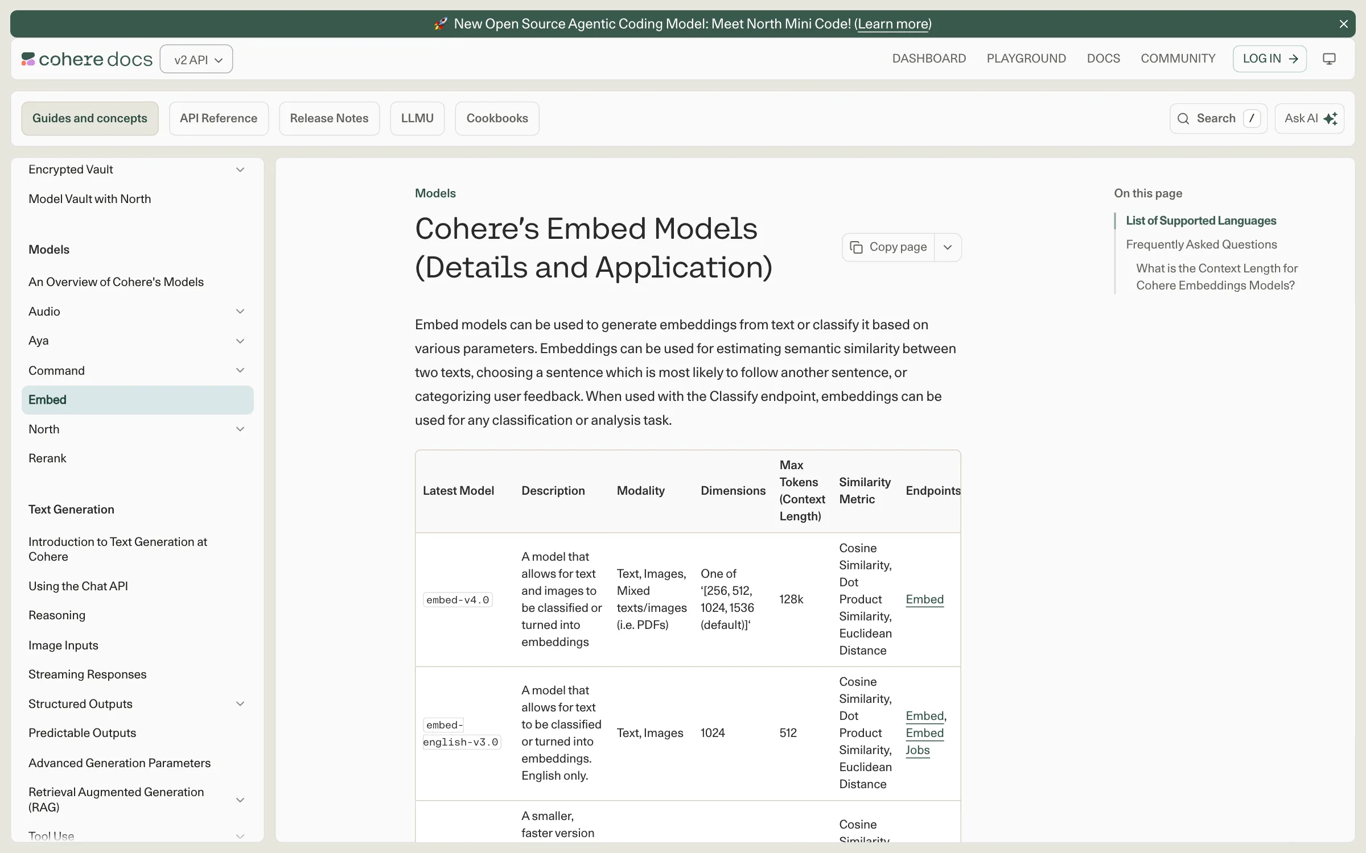1366x853 pixels.
Task: Expand the Structured Outputs group
Action: 240,703
